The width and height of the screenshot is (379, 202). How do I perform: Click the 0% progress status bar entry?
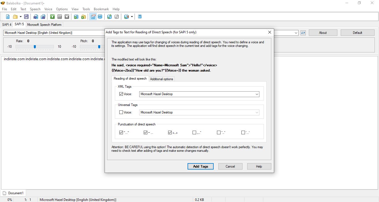pos(10,200)
